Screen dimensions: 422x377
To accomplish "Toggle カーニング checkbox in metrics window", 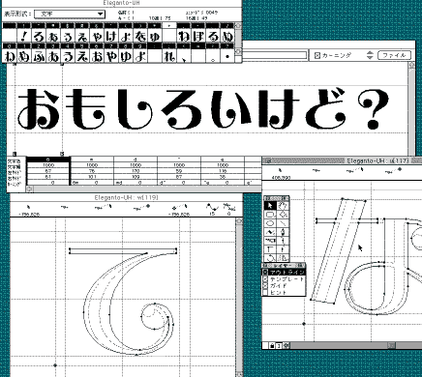I will pyautogui.click(x=317, y=55).
